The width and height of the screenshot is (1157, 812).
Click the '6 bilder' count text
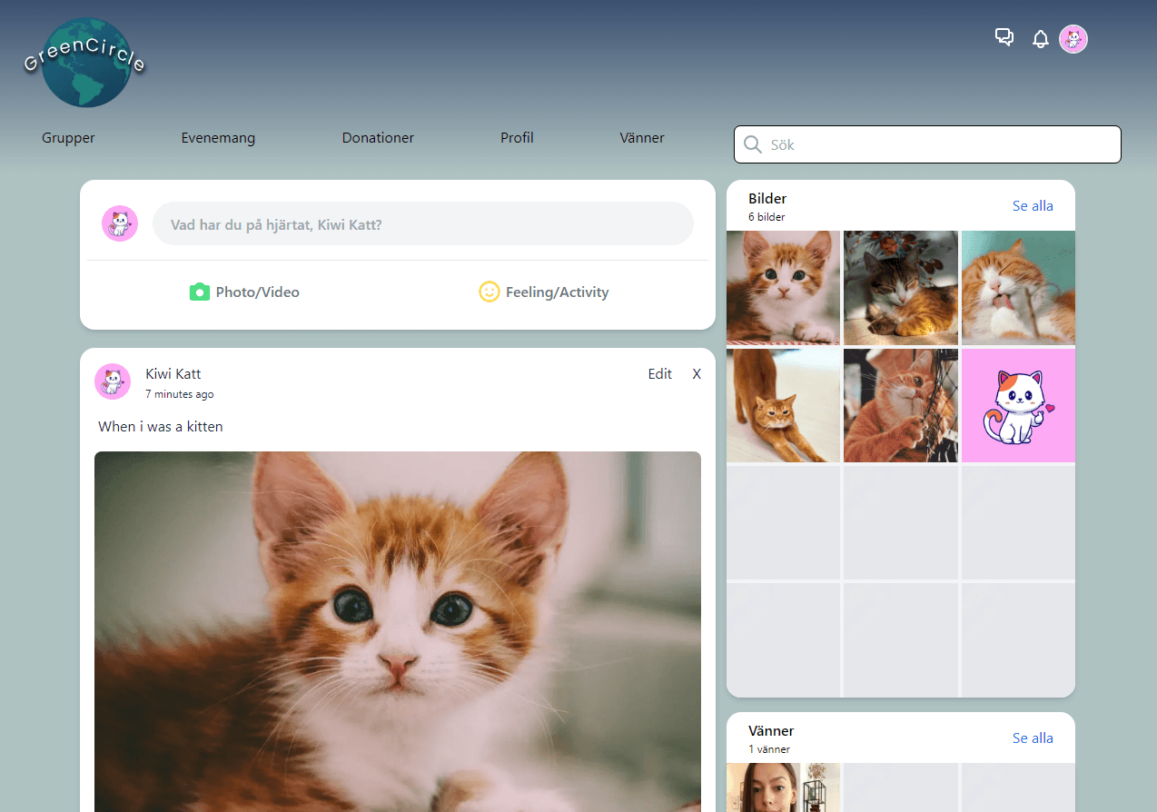(x=766, y=217)
